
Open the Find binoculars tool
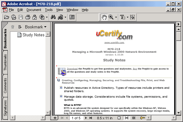pos(53,17)
